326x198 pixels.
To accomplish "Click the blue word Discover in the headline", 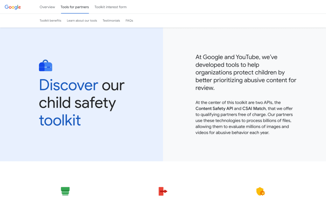I will (68, 85).
